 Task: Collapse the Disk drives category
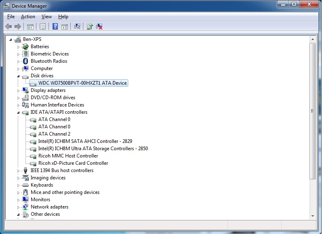pos(18,76)
